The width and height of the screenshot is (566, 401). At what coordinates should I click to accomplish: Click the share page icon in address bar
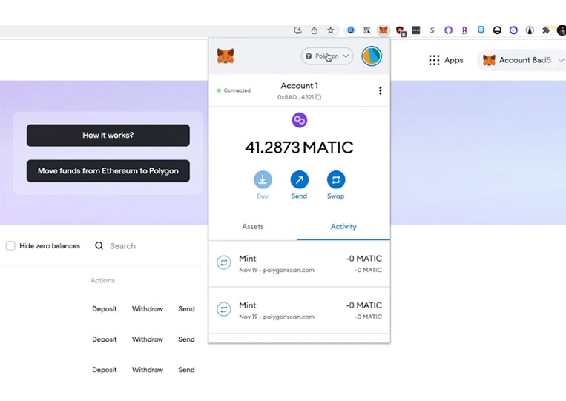pos(315,30)
